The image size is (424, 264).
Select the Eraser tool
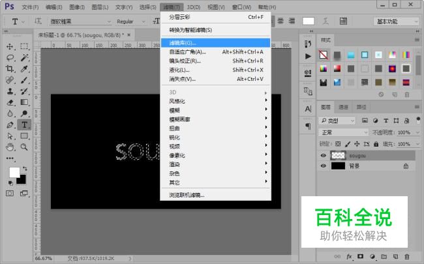[x=10, y=102]
